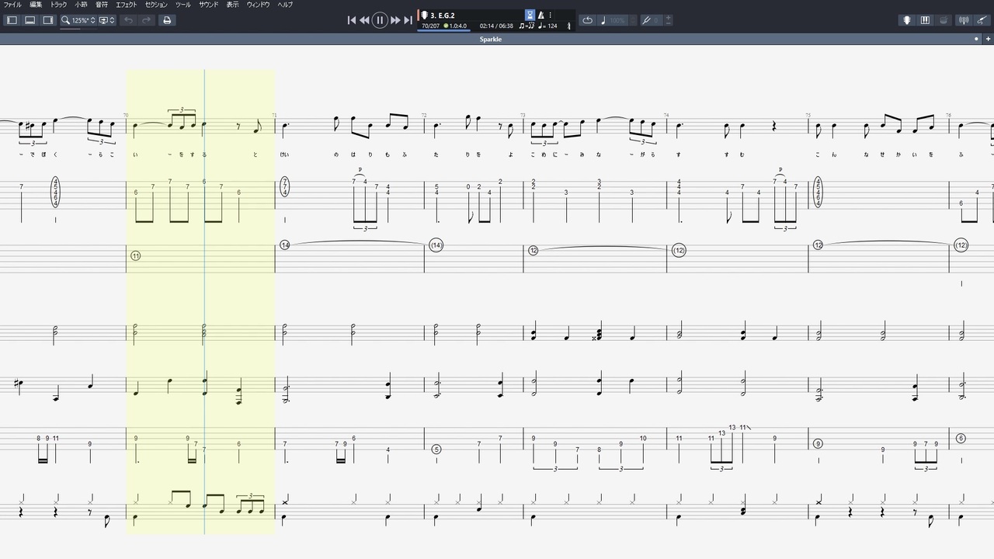The width and height of the screenshot is (994, 559).
Task: Open the 125% zoom level dropdown
Action: pyautogui.click(x=78, y=20)
